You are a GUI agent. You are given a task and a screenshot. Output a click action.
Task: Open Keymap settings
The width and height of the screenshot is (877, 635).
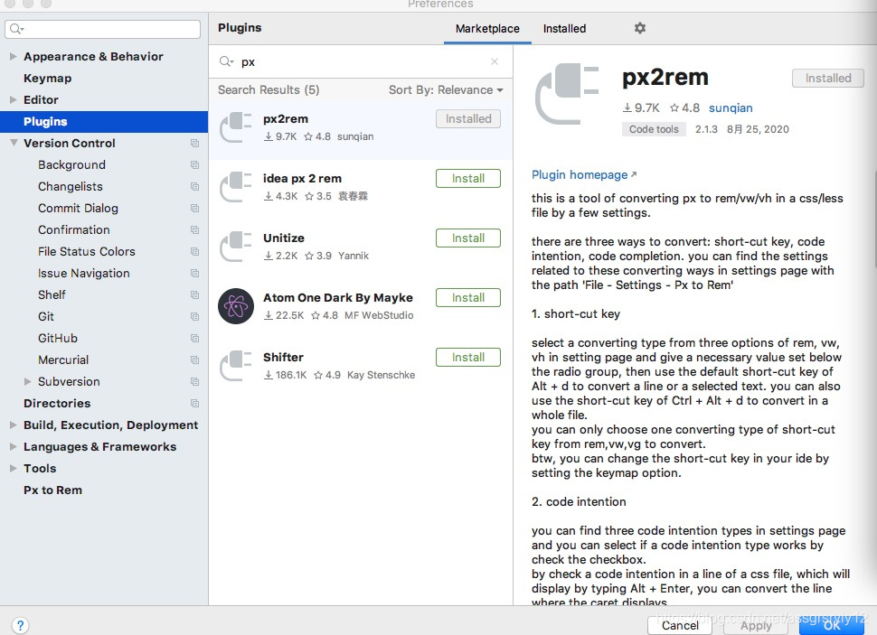click(48, 79)
